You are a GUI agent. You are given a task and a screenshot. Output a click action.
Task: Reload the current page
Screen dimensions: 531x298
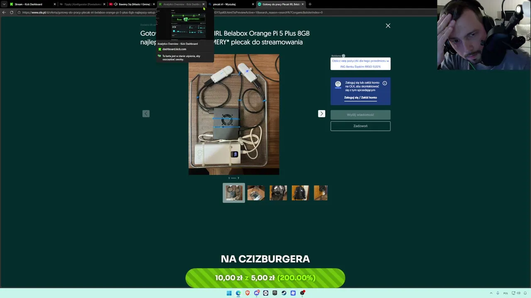click(x=12, y=12)
